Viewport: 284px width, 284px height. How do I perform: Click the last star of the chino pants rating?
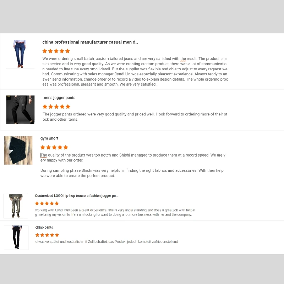point(57,235)
